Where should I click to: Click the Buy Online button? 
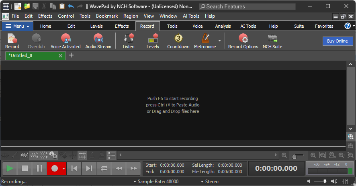pyautogui.click(x=338, y=41)
